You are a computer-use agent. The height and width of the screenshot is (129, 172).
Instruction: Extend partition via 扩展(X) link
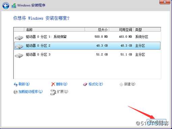tap(62, 92)
